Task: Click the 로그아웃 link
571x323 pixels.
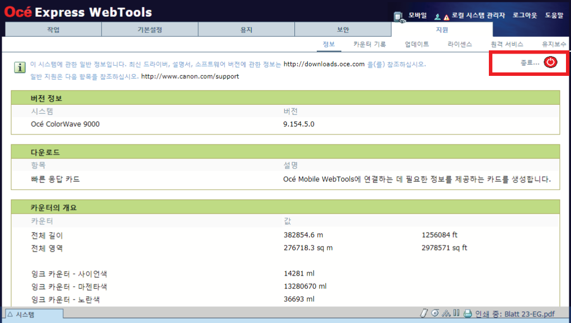Action: [x=525, y=15]
